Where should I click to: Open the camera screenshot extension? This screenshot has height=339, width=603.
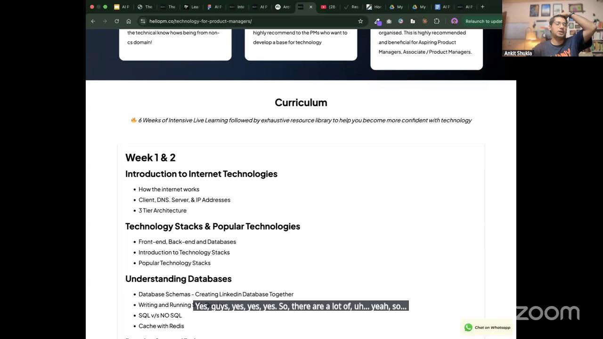tap(389, 21)
